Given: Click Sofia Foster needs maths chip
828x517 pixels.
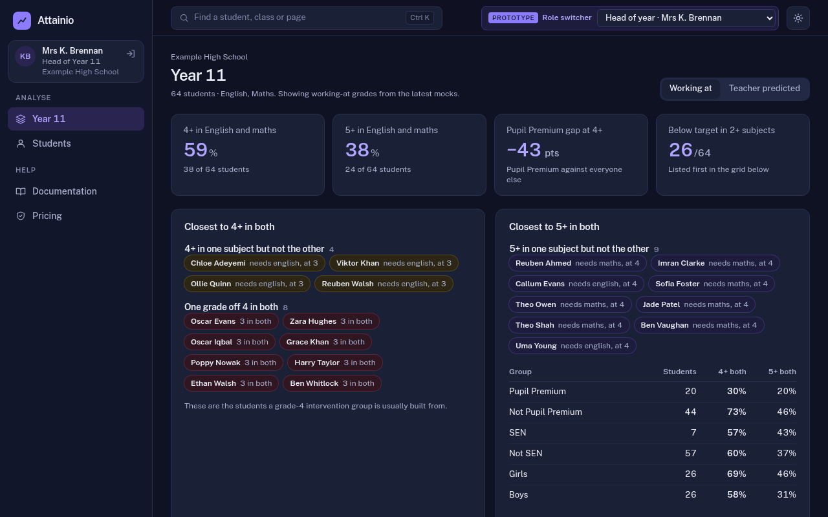Looking at the screenshot, I should 712,284.
